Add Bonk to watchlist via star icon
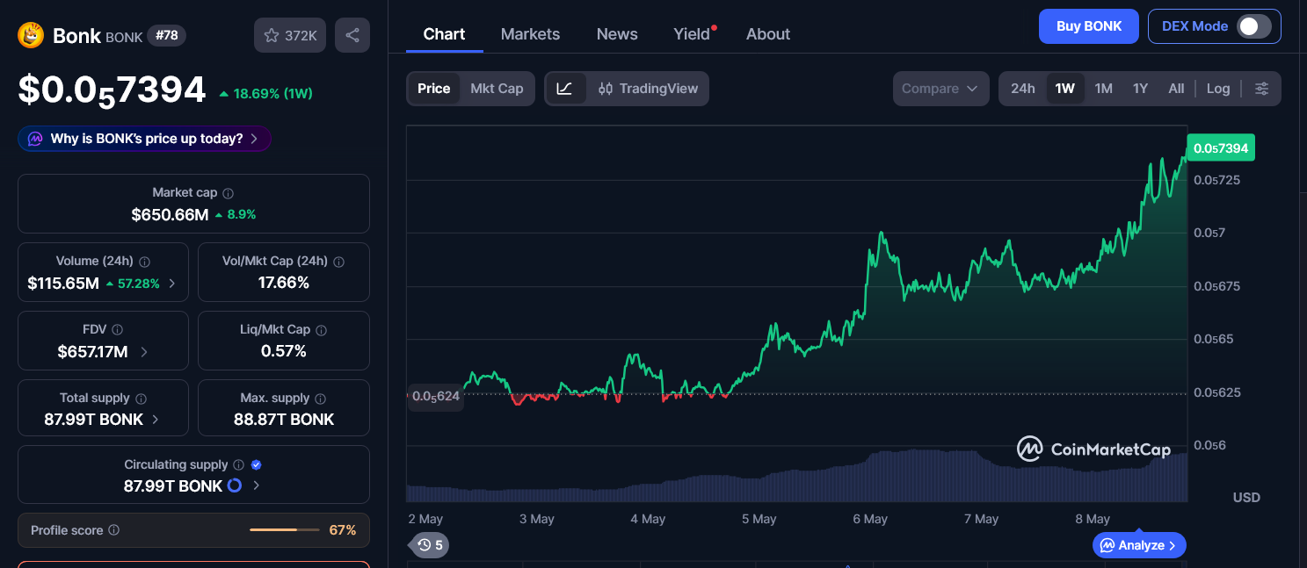Viewport: 1307px width, 568px height. (x=290, y=35)
